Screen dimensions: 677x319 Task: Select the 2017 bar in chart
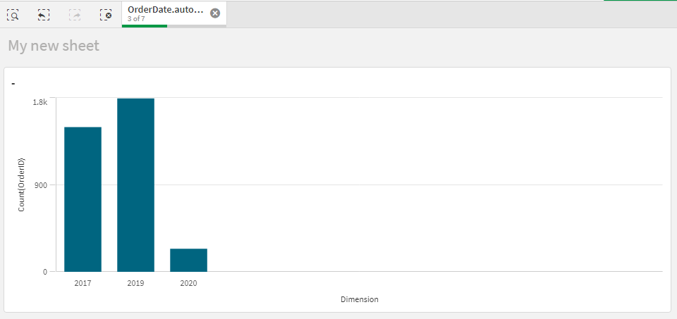83,199
